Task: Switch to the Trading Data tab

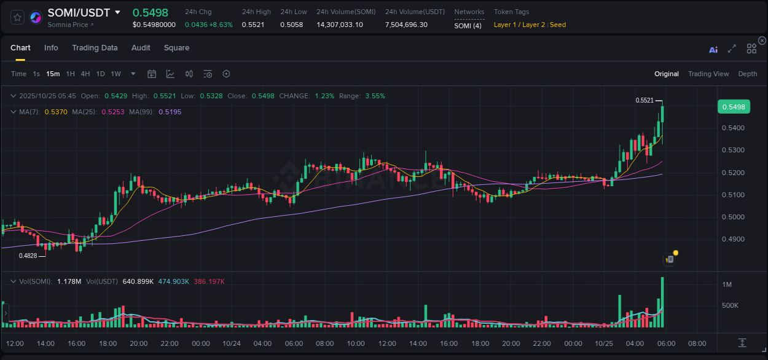Action: point(95,48)
